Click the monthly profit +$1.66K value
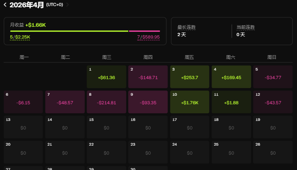The image size is (297, 170). (x=36, y=25)
